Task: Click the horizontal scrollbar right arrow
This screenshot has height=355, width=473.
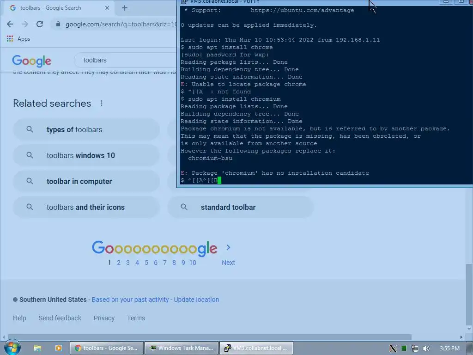Action: [461, 337]
